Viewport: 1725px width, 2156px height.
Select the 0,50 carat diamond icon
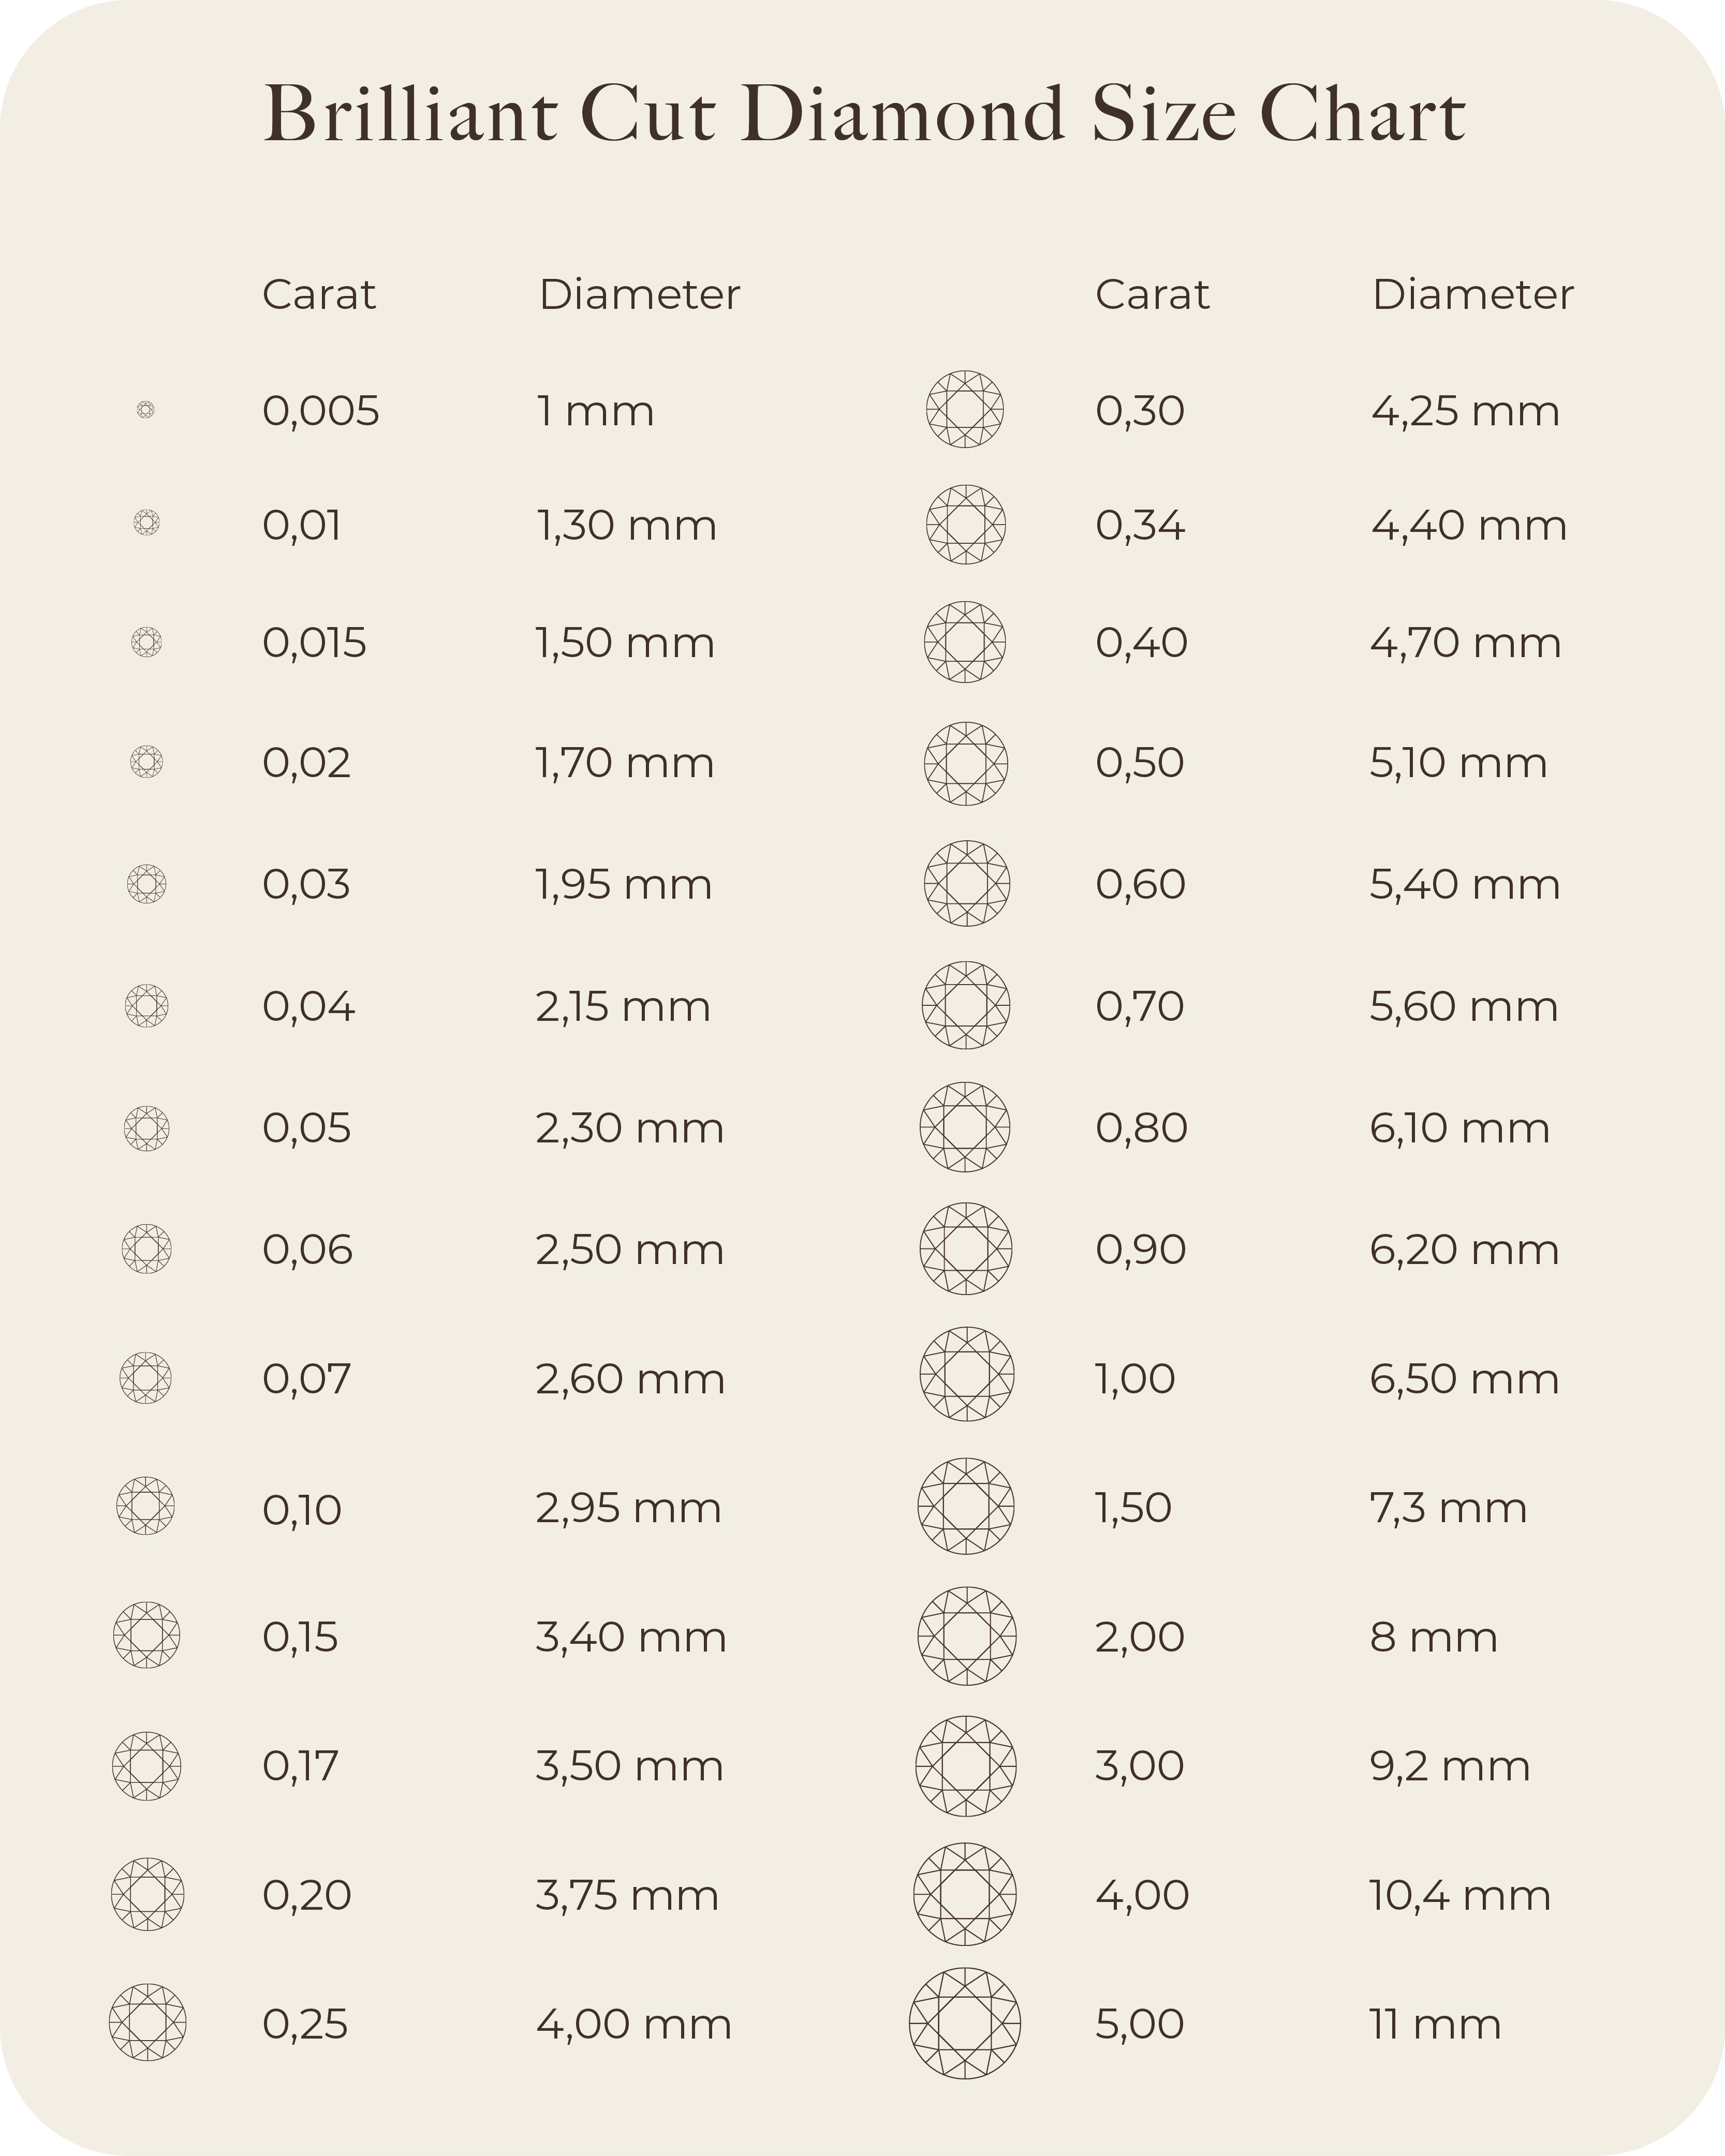(966, 764)
